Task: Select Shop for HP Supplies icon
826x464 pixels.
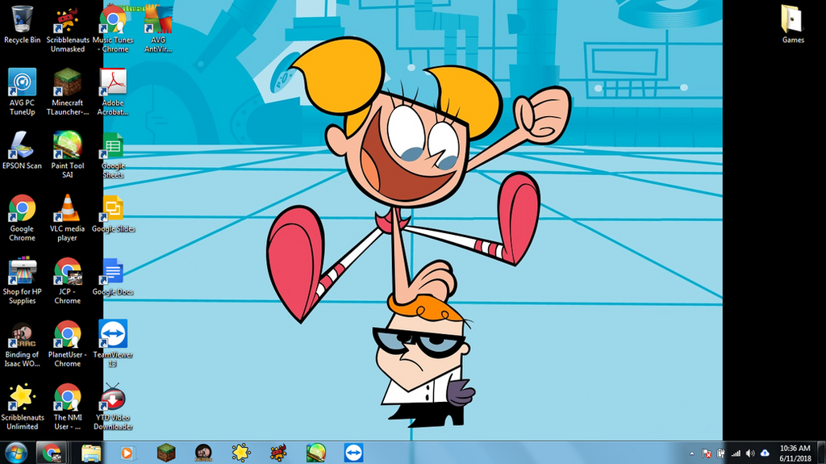Action: 22,281
